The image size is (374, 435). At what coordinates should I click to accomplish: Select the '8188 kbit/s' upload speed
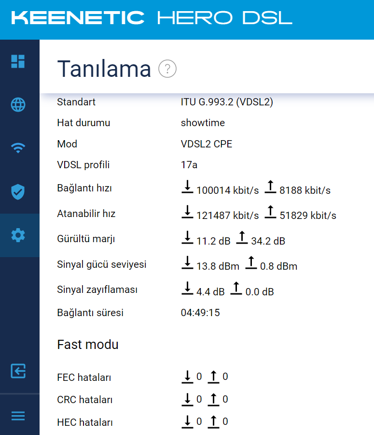point(305,190)
